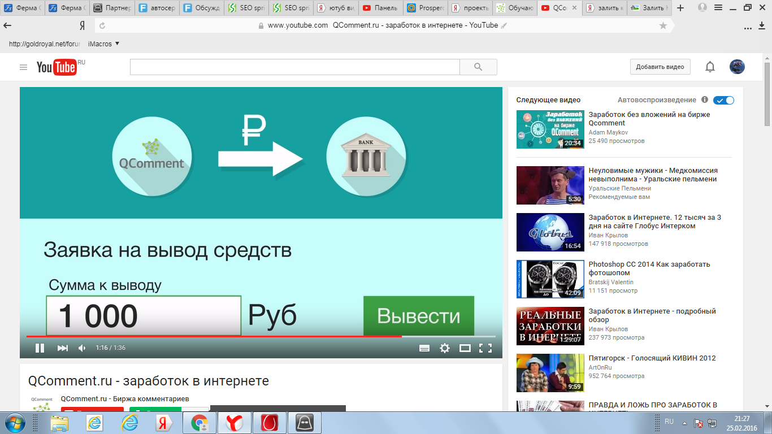
Task: Open the Globus Интерком video thumbnail
Action: point(550,232)
